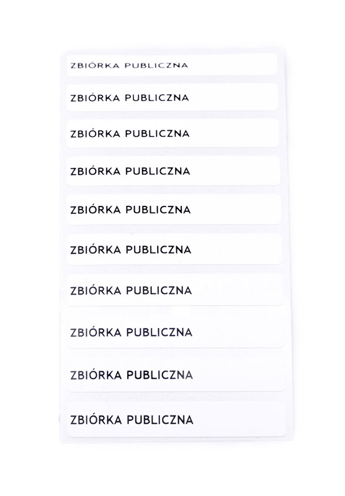Click the seventh sticker's ZBIÓRKA PUBLICZNA text

click(x=131, y=290)
